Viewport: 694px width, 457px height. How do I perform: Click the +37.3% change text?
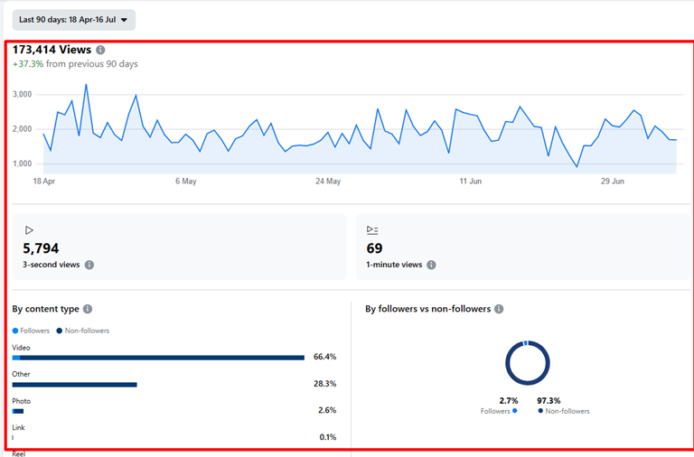tap(28, 64)
